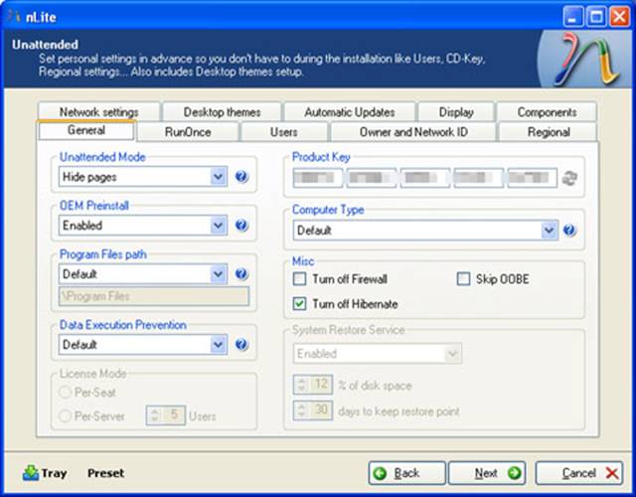Tick the Skip OOBE checkbox
Viewport: 636px width, 497px height.
click(x=463, y=279)
